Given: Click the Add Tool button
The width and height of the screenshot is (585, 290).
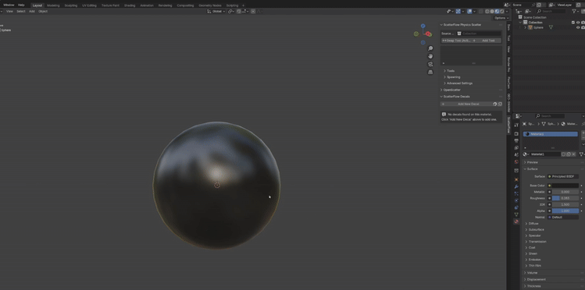Looking at the screenshot, I should point(487,41).
